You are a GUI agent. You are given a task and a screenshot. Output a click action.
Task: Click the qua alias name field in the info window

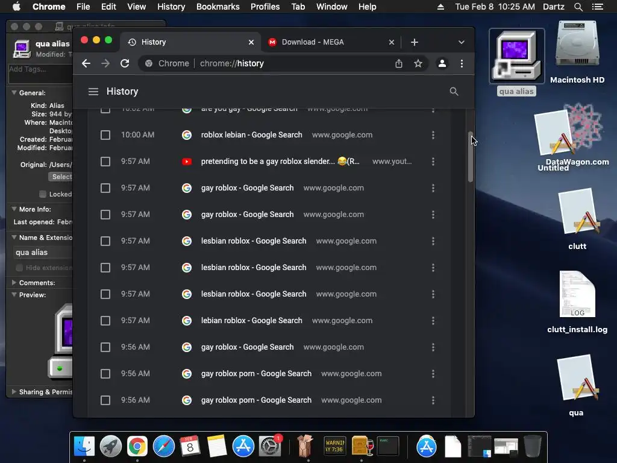[x=43, y=253]
